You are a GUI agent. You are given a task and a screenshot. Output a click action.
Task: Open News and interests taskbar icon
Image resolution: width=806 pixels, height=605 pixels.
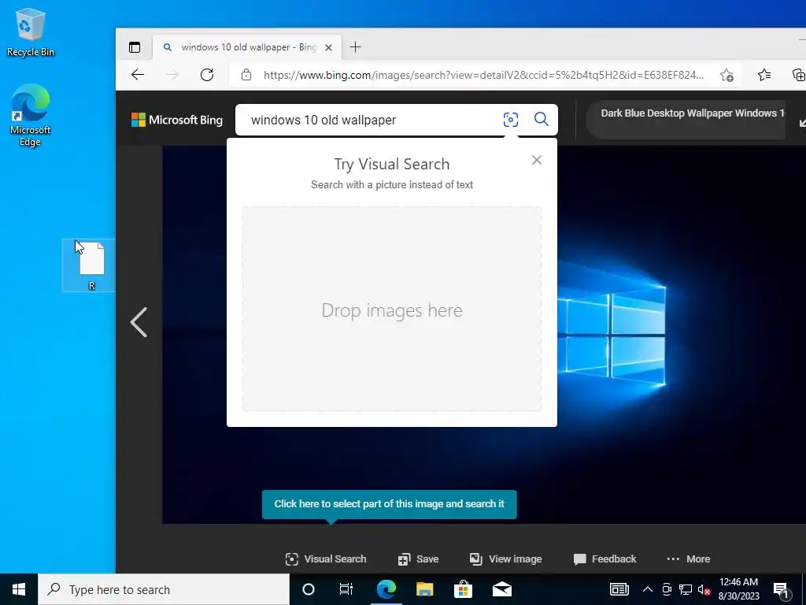click(x=619, y=589)
